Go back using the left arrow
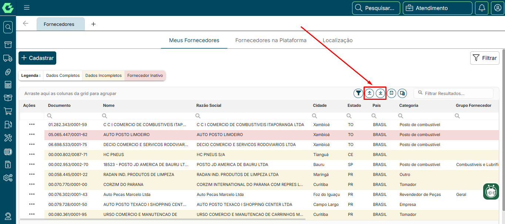This screenshot has height=224, width=505. (x=26, y=24)
